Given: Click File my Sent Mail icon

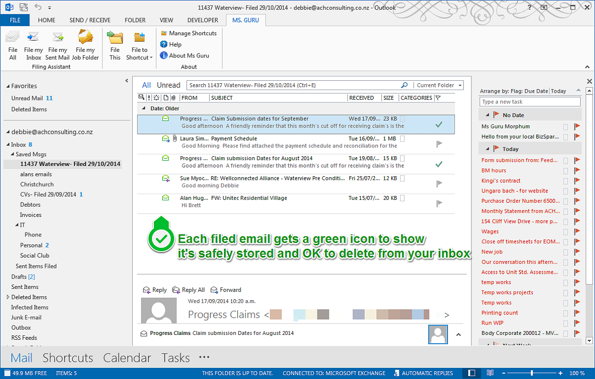Looking at the screenshot, I should pos(58,38).
